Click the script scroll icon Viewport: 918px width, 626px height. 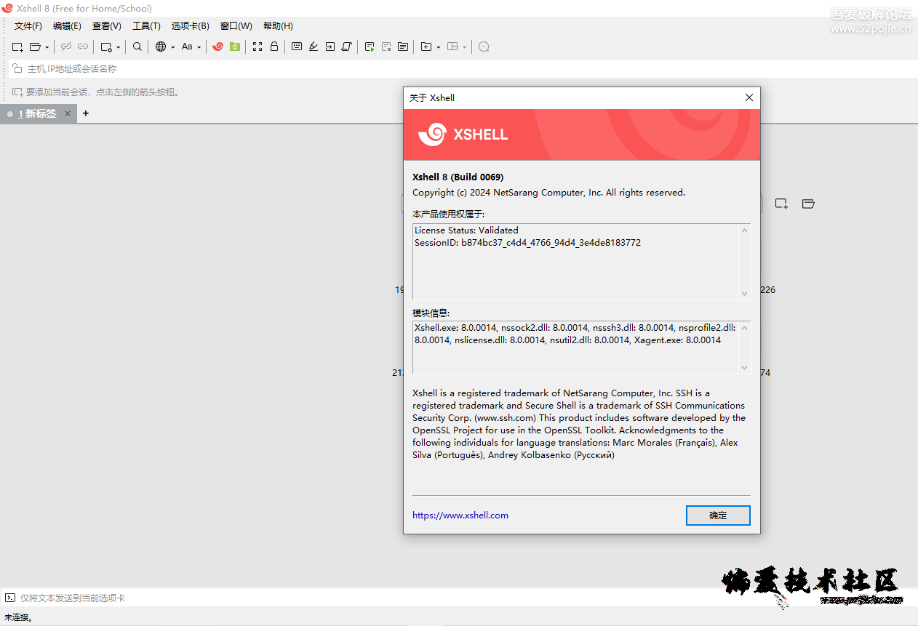(347, 47)
